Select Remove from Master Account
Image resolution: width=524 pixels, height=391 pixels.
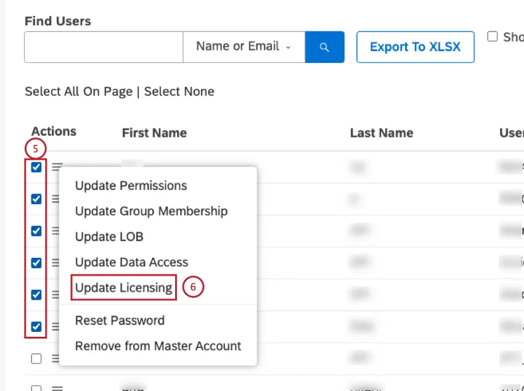tap(158, 346)
